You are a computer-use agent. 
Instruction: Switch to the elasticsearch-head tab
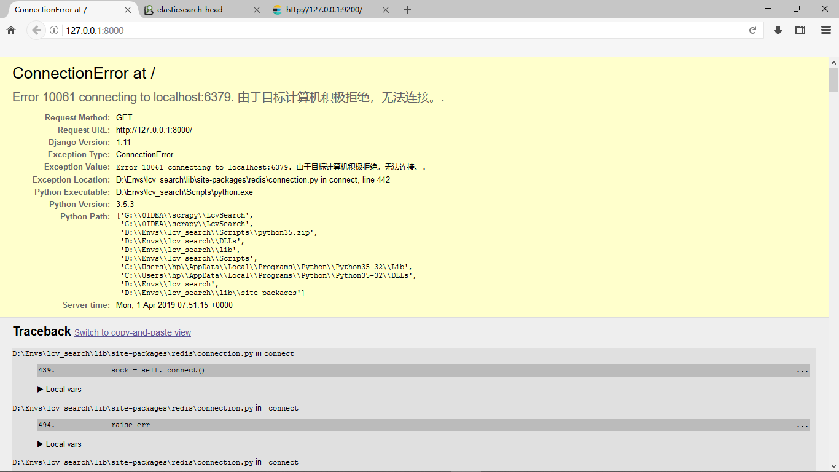[x=203, y=10]
